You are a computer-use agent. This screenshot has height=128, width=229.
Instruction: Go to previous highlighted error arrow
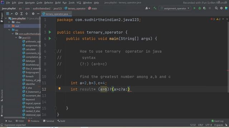pos(223,19)
